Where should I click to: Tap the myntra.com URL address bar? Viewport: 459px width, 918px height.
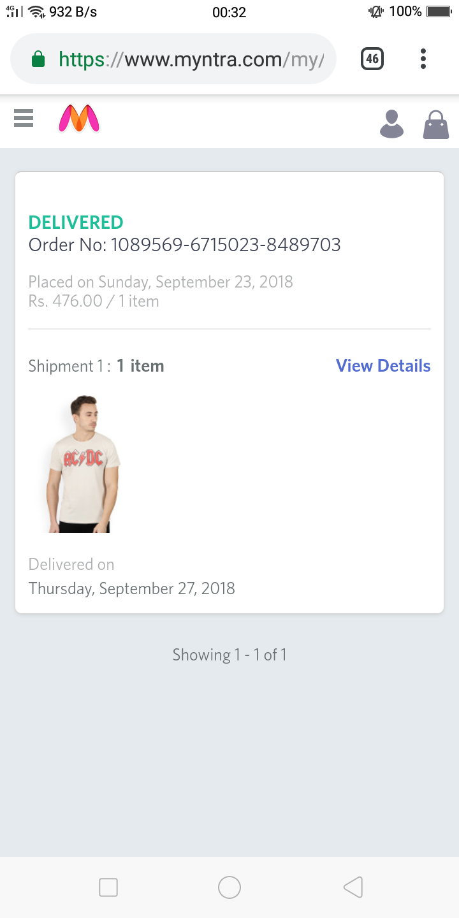191,60
